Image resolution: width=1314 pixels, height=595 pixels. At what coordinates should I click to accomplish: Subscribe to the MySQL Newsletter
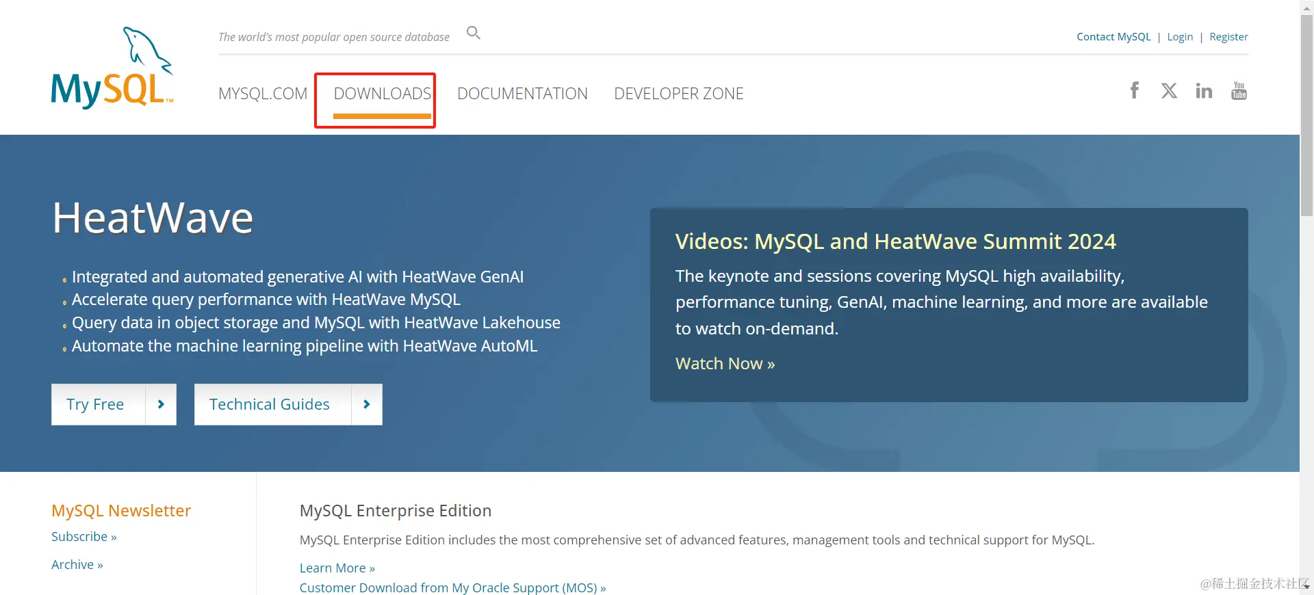tap(84, 537)
